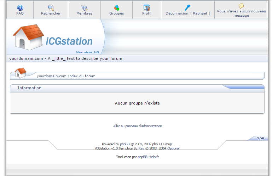Screen dimensions: 272x180
Task: Click forum description text 'yourdomain.com - A _little_ text'
Action: click(66, 58)
